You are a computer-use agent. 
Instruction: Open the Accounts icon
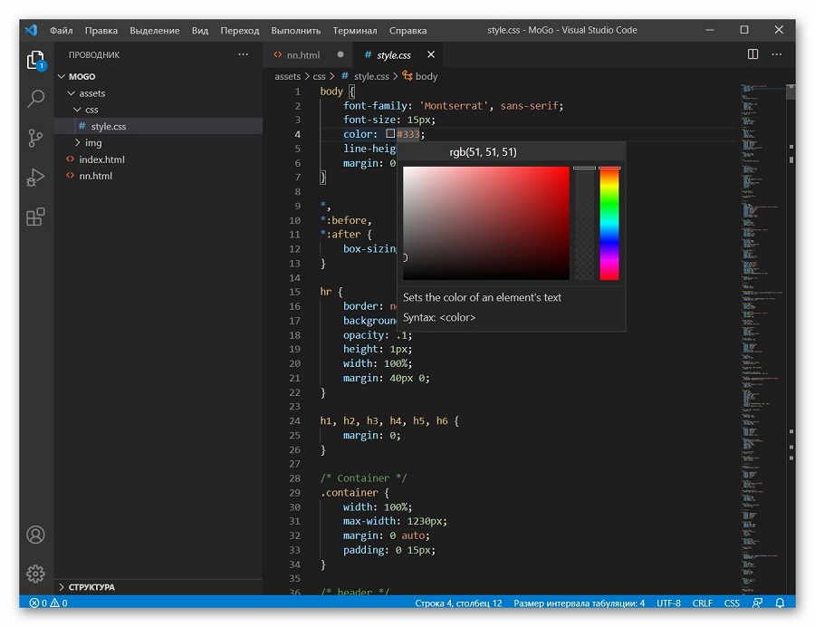pos(35,535)
